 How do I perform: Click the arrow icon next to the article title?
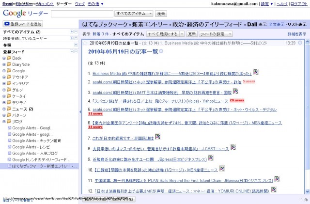point(161,51)
